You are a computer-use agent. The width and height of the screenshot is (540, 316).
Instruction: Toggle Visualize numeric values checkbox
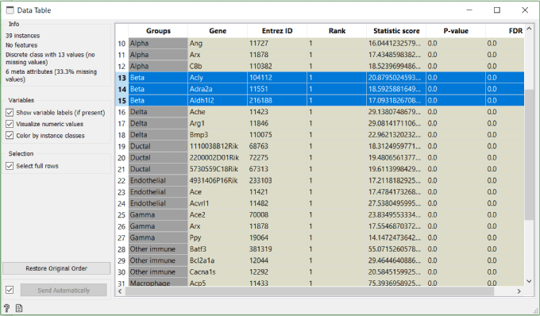10,124
